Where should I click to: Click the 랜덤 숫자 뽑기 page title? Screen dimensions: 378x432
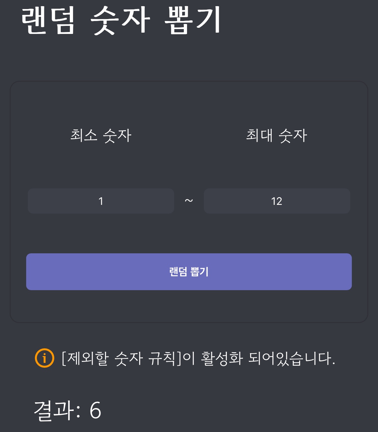point(121,20)
